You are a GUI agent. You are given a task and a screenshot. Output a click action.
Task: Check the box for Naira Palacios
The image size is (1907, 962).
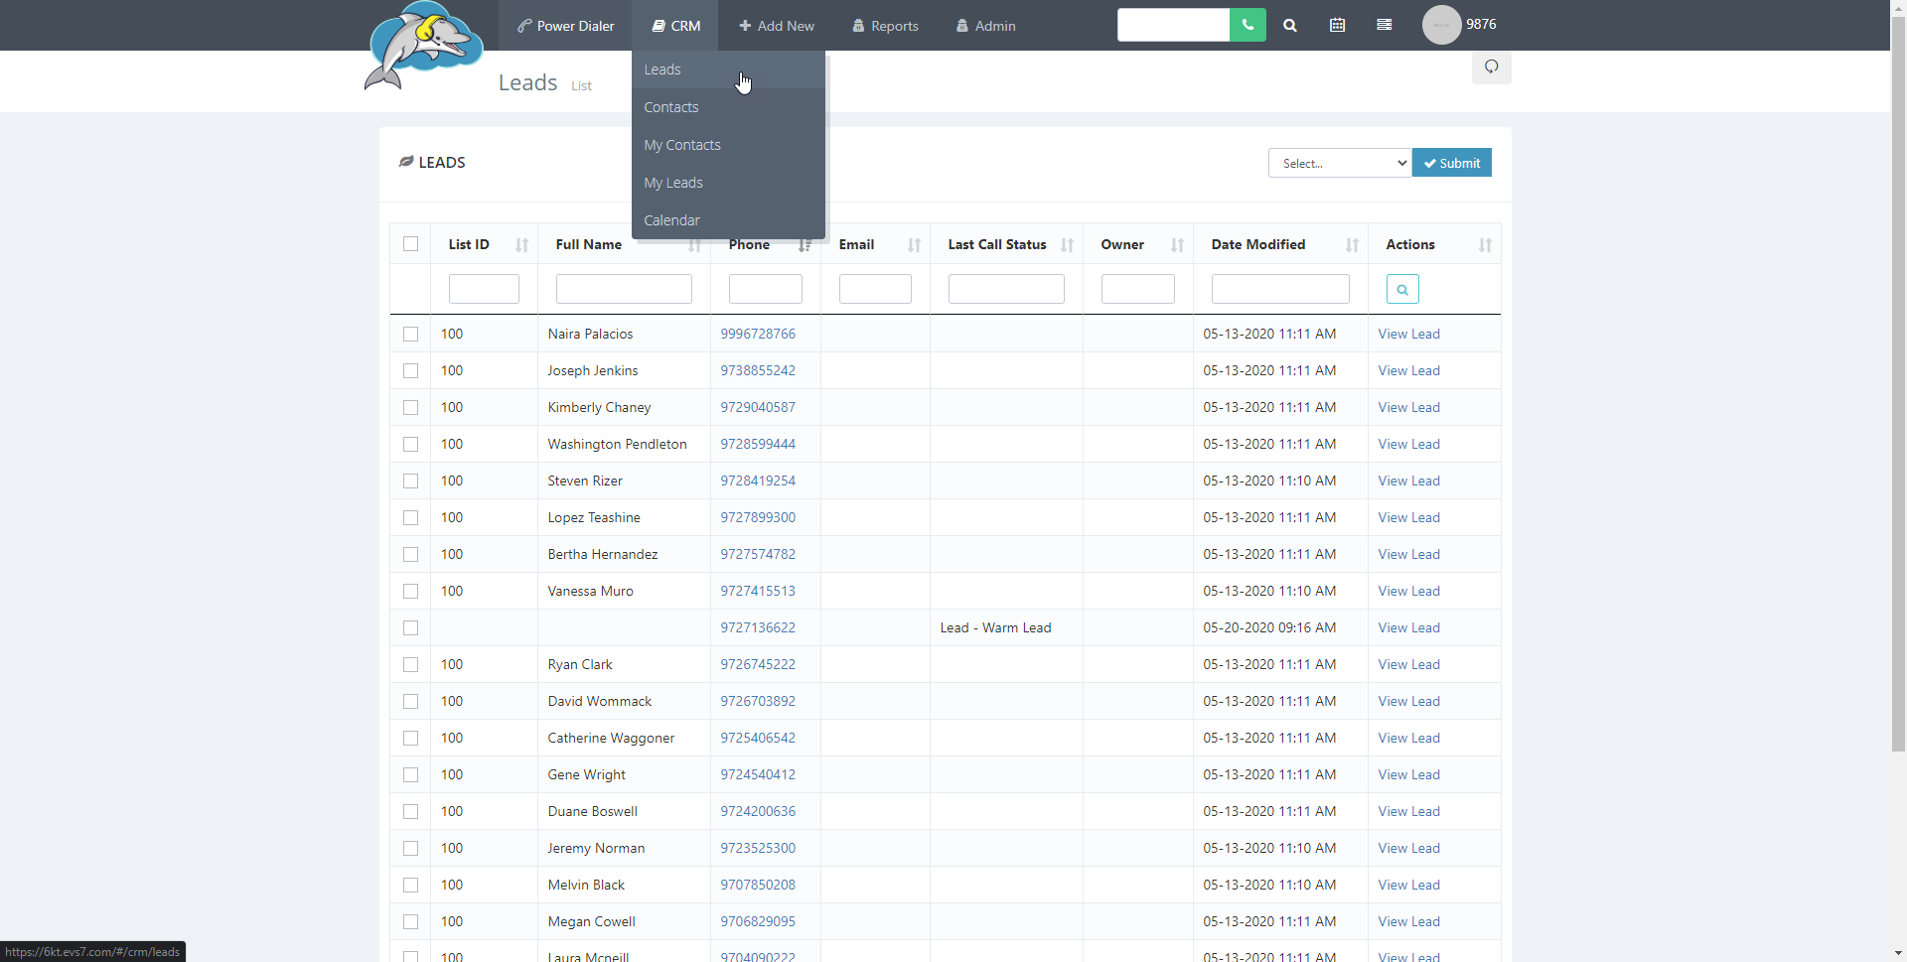coord(410,334)
